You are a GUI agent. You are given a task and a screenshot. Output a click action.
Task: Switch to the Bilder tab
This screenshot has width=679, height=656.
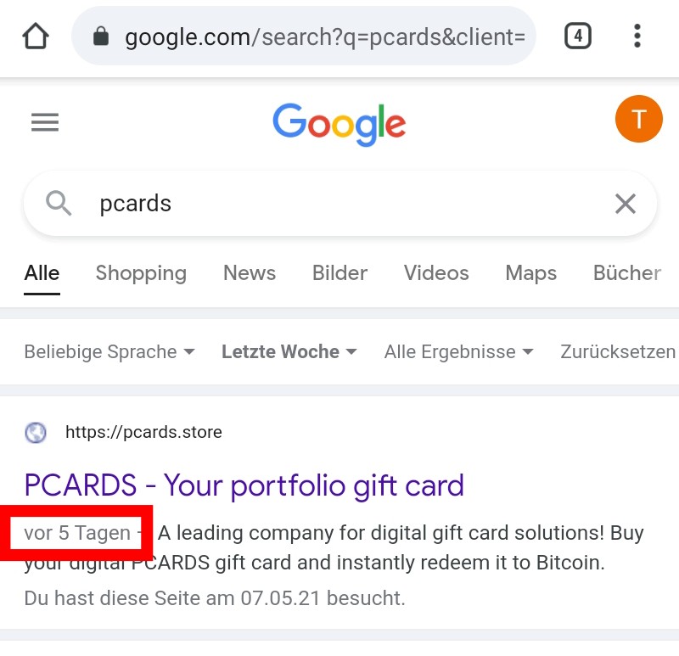pos(339,273)
